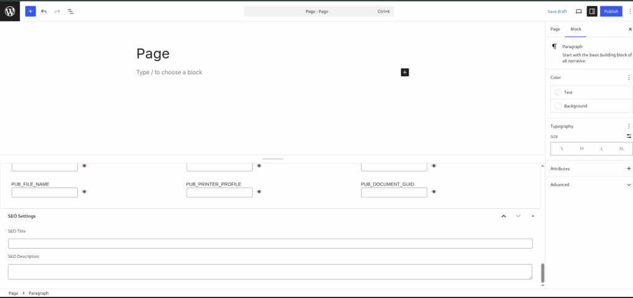Open Typography options menu

coord(629,126)
